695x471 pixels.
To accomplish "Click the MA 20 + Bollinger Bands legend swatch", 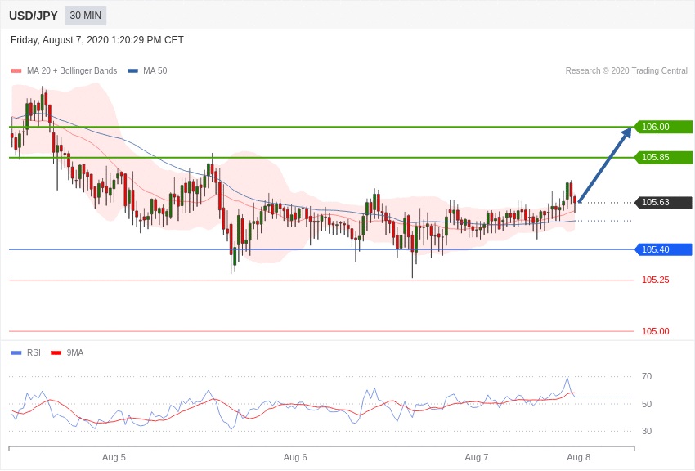I will click(x=16, y=71).
